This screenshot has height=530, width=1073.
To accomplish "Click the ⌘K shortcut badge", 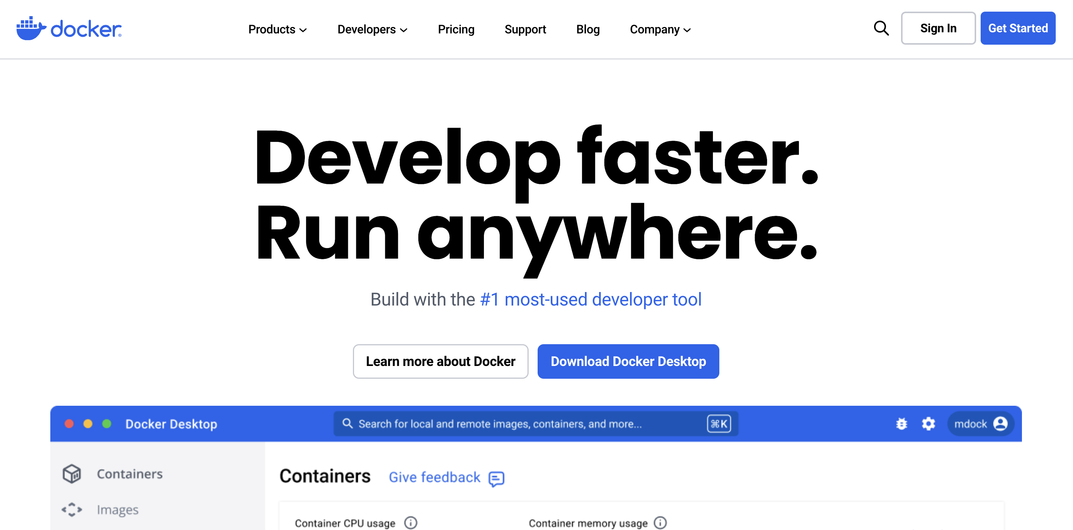I will click(719, 424).
